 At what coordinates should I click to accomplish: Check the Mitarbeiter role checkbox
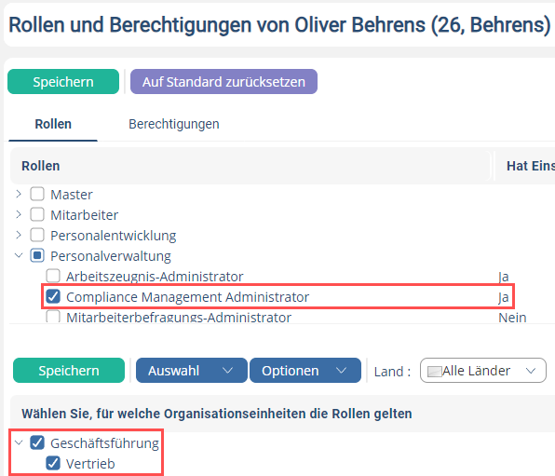tap(37, 214)
